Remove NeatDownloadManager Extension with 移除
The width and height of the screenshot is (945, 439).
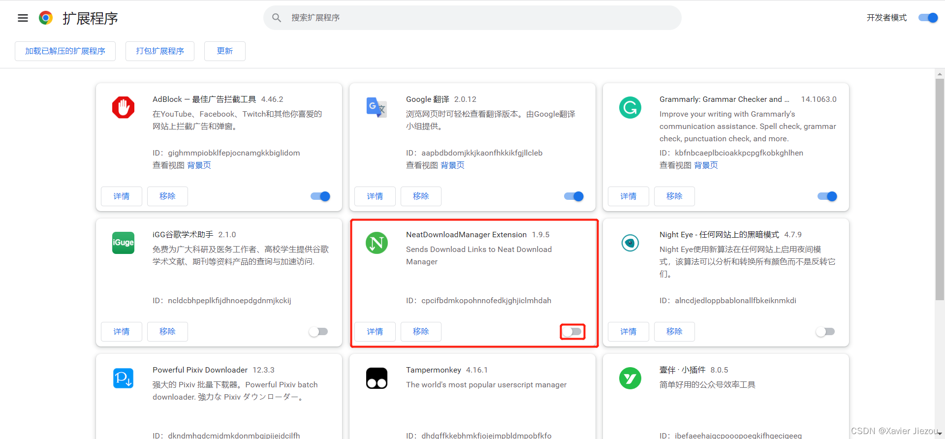pos(421,332)
